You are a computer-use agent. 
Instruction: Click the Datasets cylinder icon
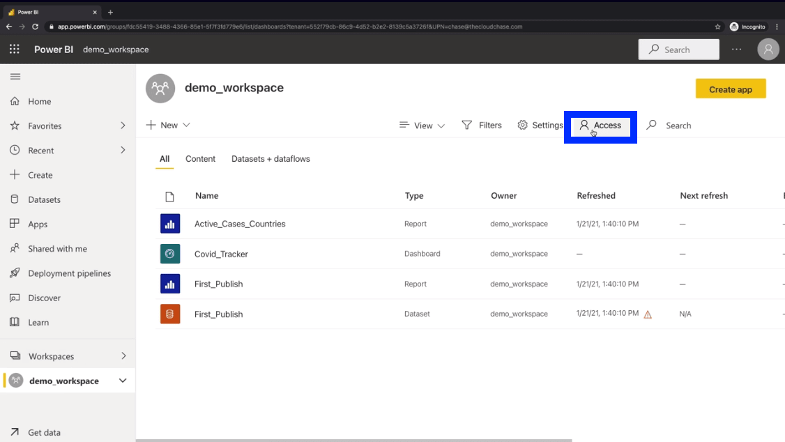(x=15, y=199)
